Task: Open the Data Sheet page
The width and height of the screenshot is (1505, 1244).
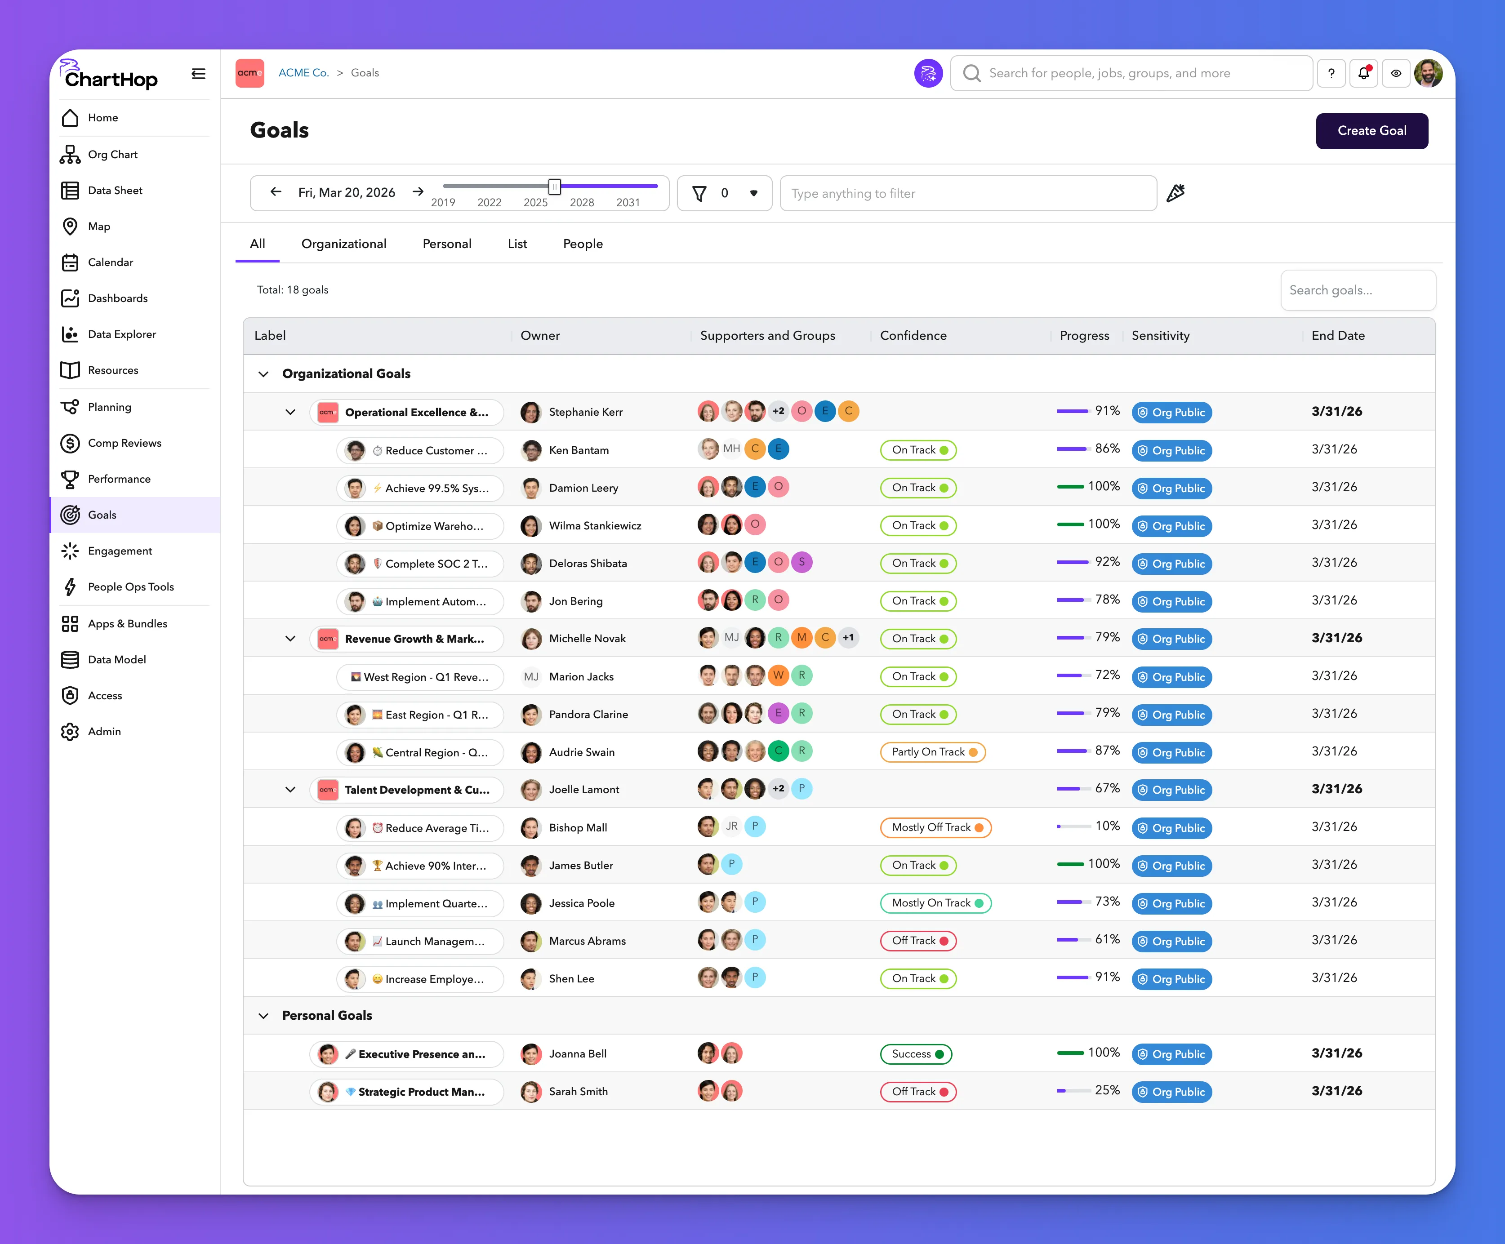Action: pyautogui.click(x=135, y=190)
